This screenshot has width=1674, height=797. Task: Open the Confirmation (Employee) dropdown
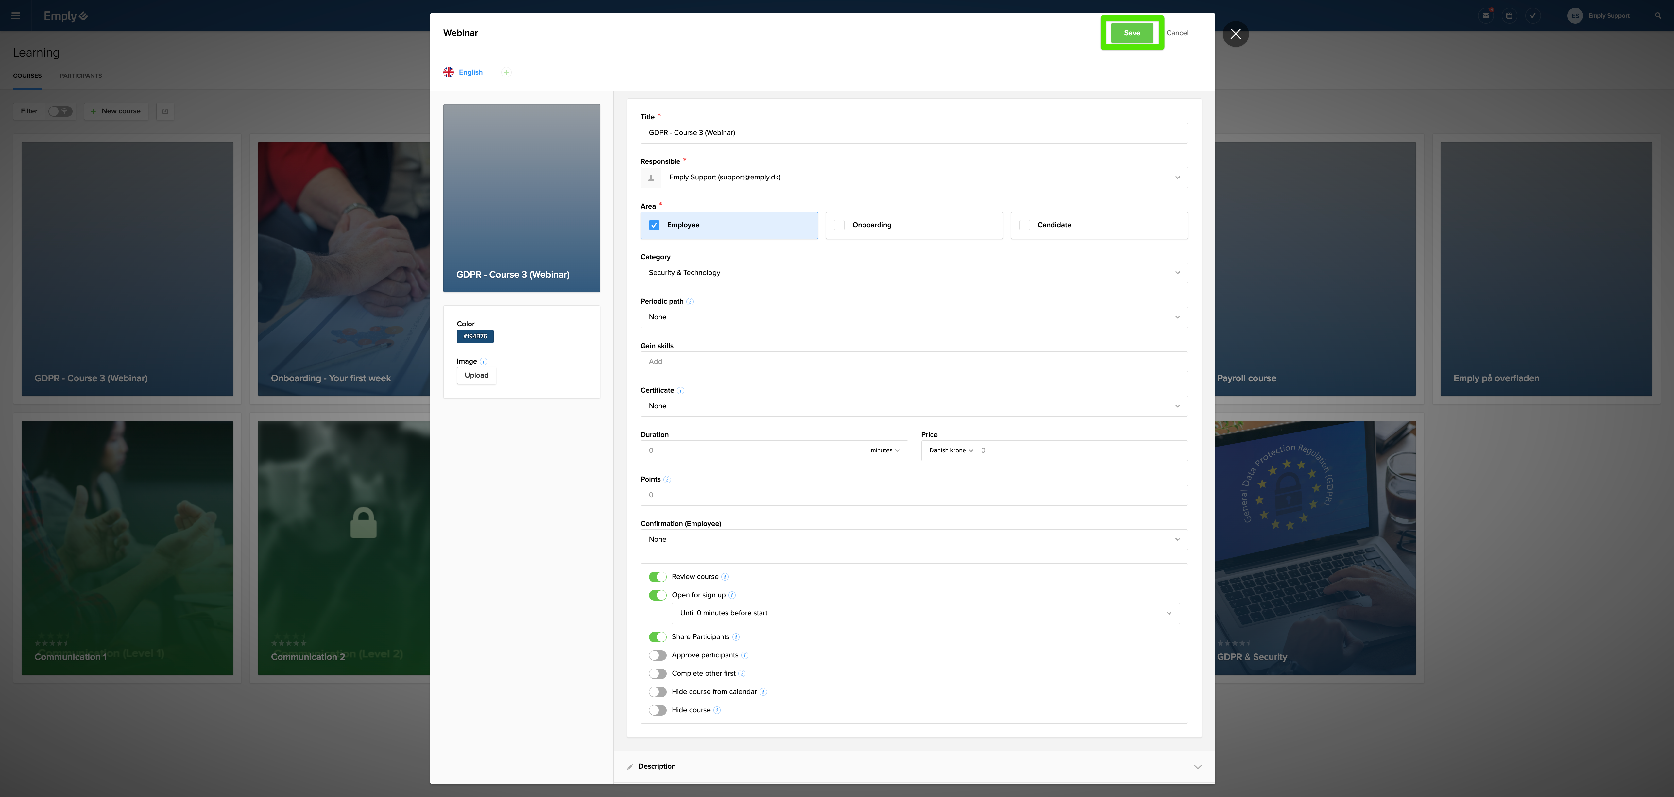click(x=913, y=540)
